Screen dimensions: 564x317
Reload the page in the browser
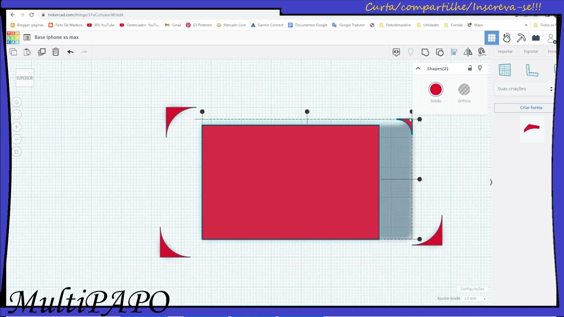click(31, 15)
